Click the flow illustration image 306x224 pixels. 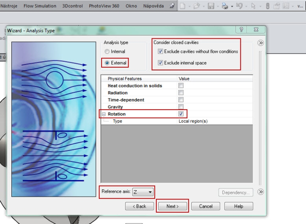tap(54, 119)
